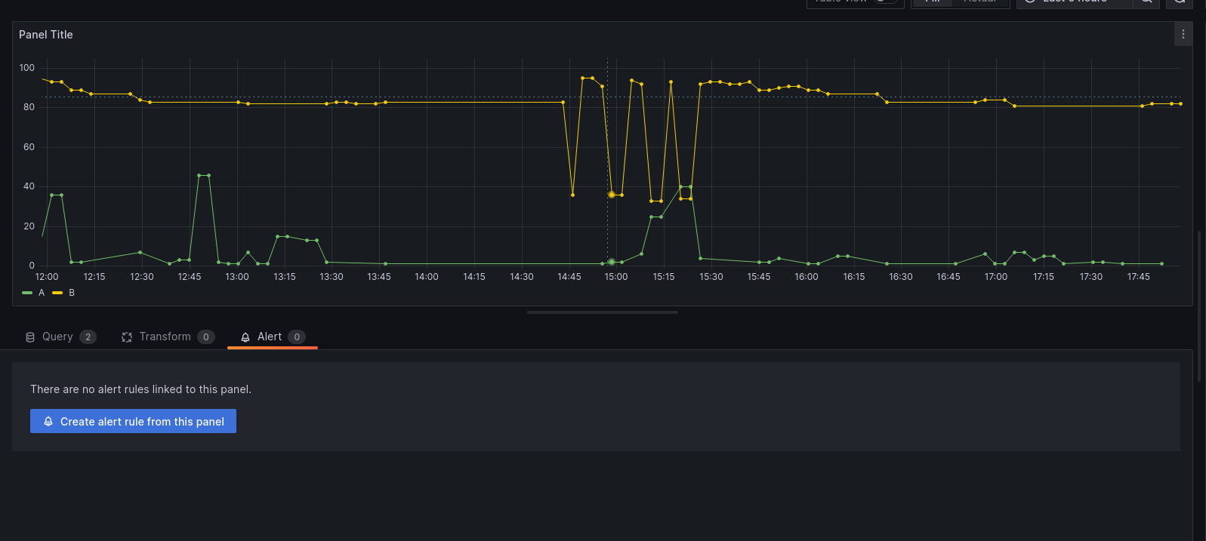
Task: Toggle the Table view switch
Action: (x=885, y=2)
